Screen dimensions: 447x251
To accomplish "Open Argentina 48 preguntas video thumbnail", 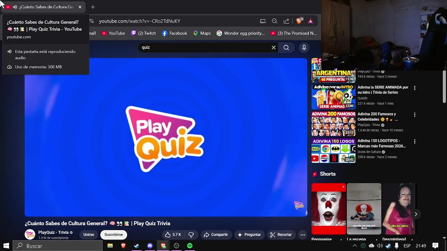I will click(334, 70).
